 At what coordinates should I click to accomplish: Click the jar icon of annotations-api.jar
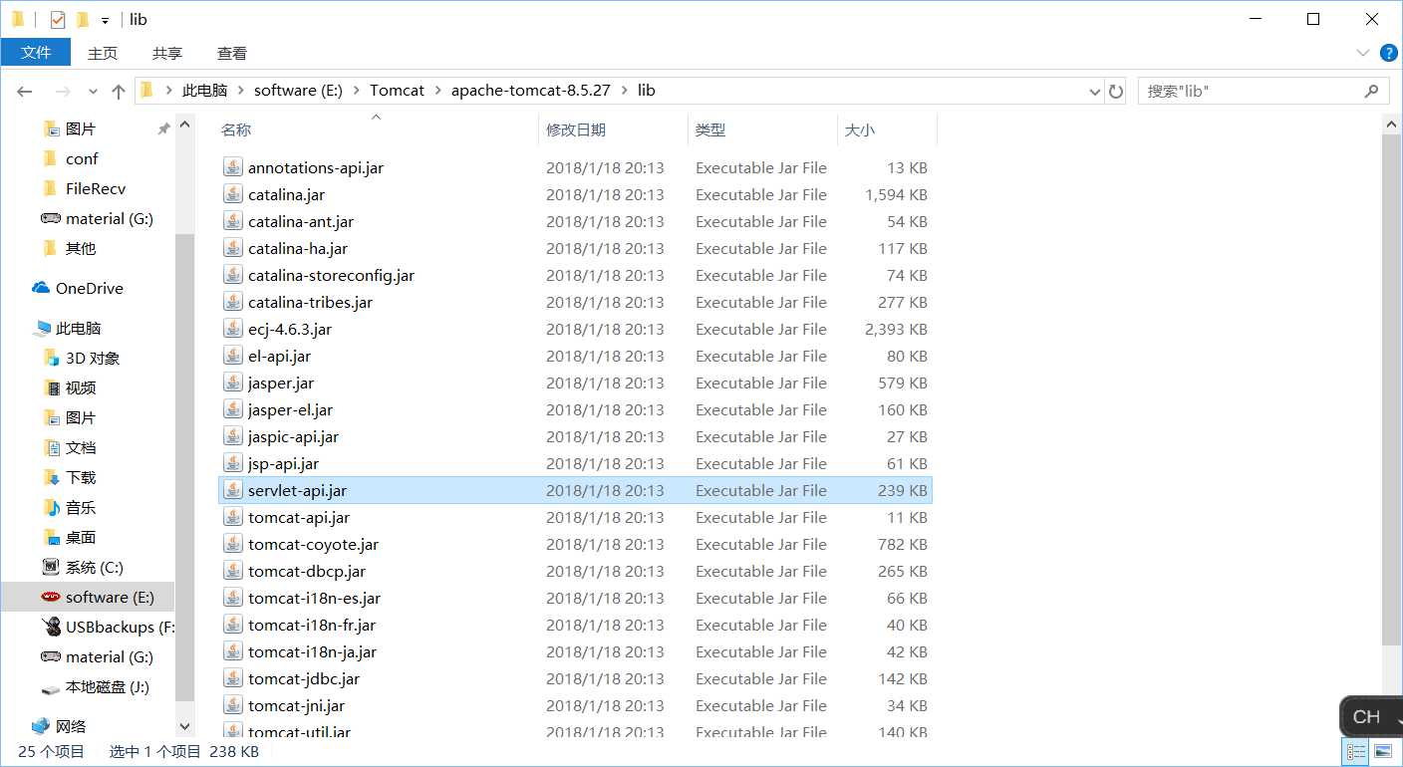(233, 167)
